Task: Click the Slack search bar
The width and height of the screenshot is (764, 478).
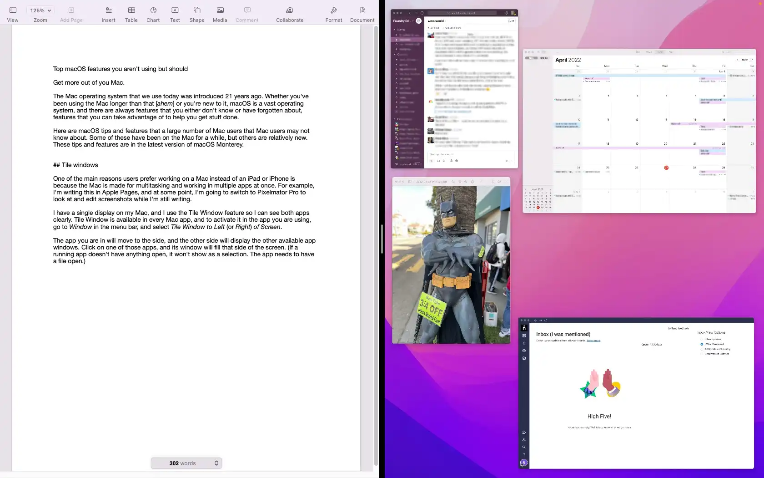Action: [x=462, y=13]
